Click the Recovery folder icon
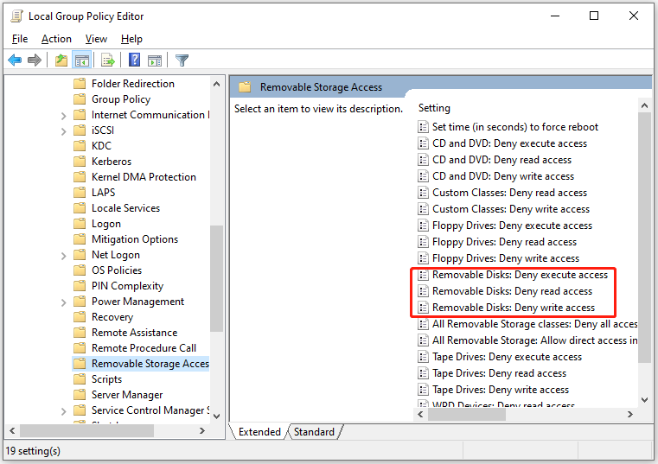 pos(80,317)
